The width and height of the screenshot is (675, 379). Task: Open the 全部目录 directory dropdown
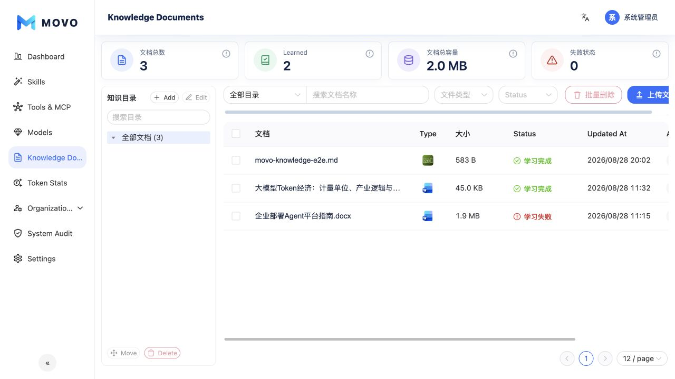265,95
